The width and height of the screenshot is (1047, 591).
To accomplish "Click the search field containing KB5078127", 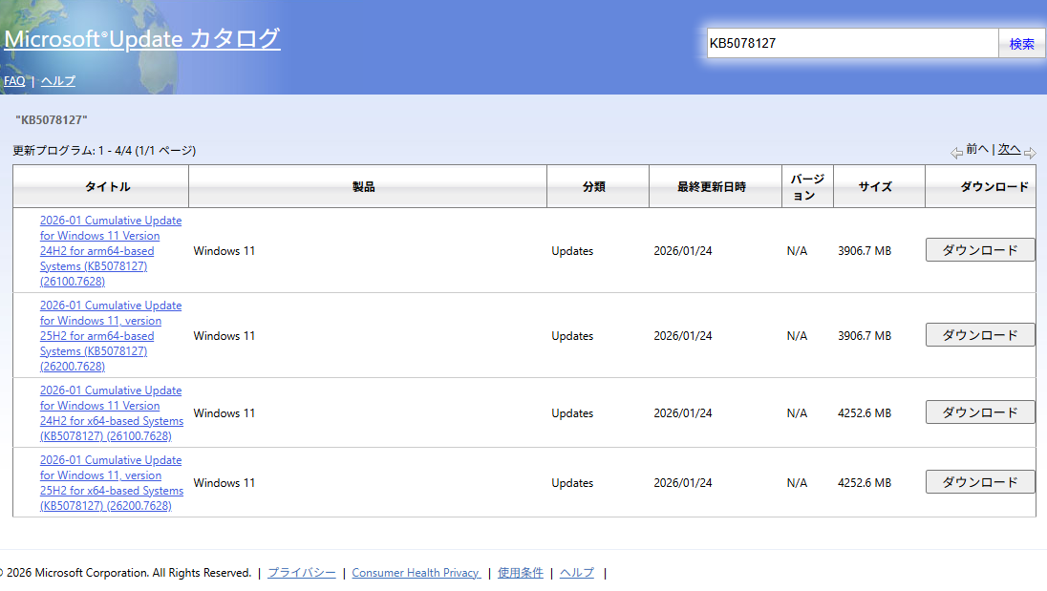I will pos(850,42).
